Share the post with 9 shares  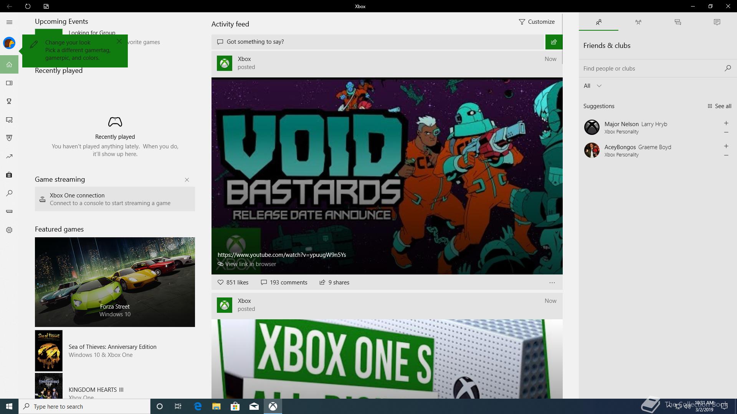(334, 283)
